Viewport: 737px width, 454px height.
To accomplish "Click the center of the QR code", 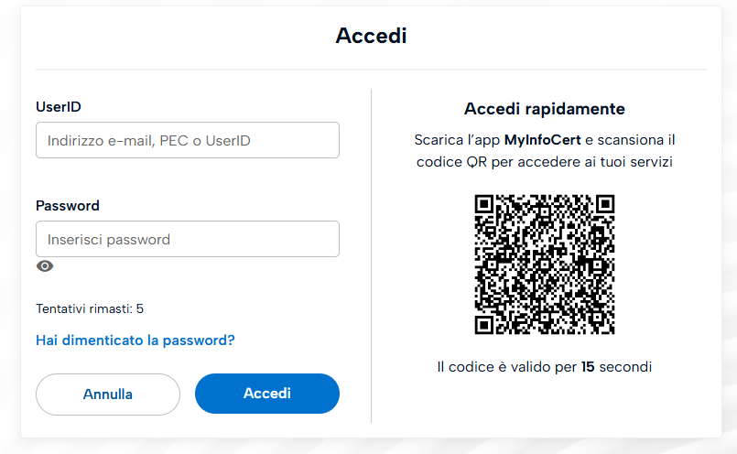I will 545,265.
